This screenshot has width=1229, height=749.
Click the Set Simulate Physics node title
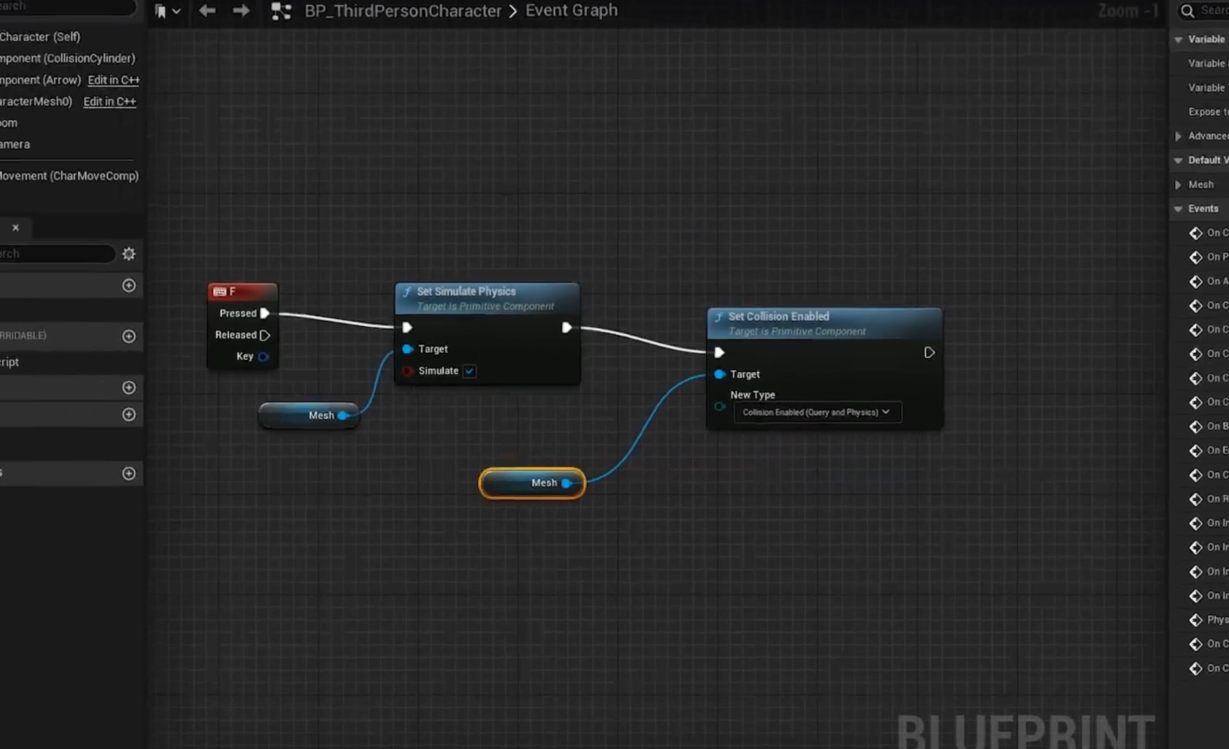466,291
